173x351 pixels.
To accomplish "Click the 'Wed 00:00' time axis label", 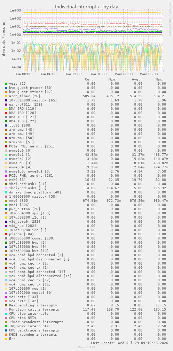I will [x=125, y=74].
